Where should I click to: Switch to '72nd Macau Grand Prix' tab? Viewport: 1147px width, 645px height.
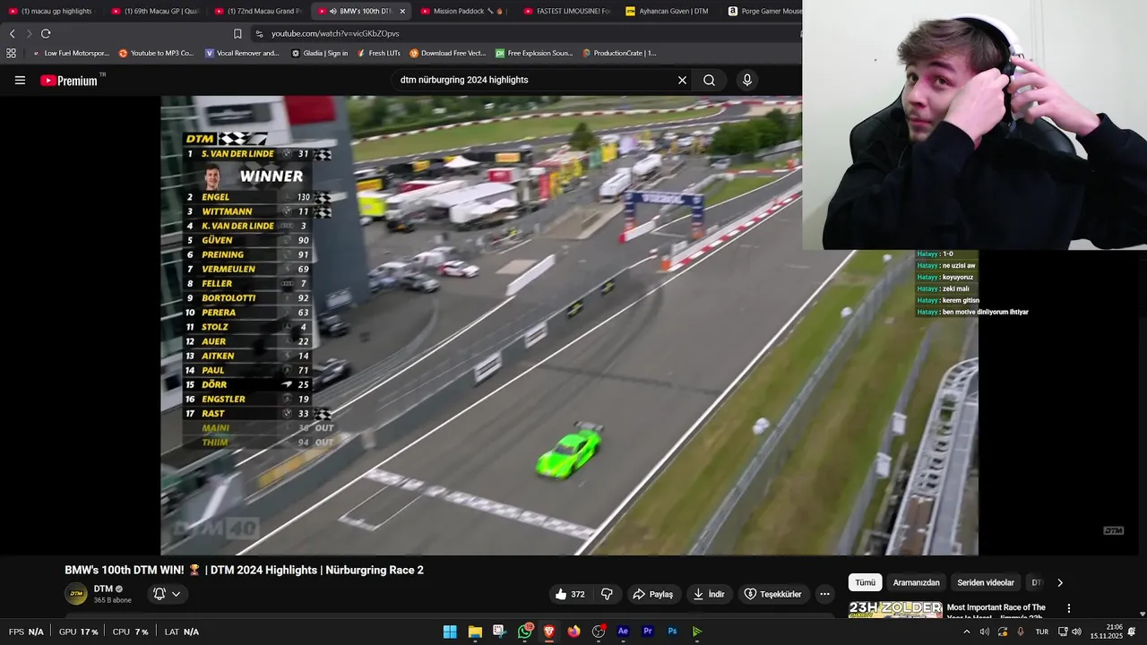pos(257,11)
